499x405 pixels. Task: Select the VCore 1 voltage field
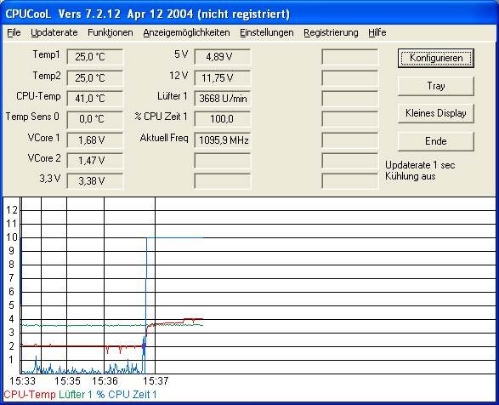coord(95,140)
